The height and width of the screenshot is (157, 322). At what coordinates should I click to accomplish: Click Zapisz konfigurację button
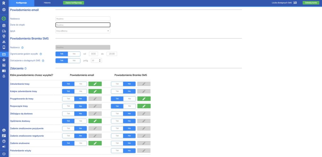(74, 3)
